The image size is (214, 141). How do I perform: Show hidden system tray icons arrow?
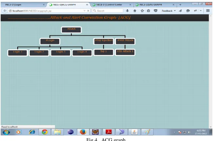(174, 132)
